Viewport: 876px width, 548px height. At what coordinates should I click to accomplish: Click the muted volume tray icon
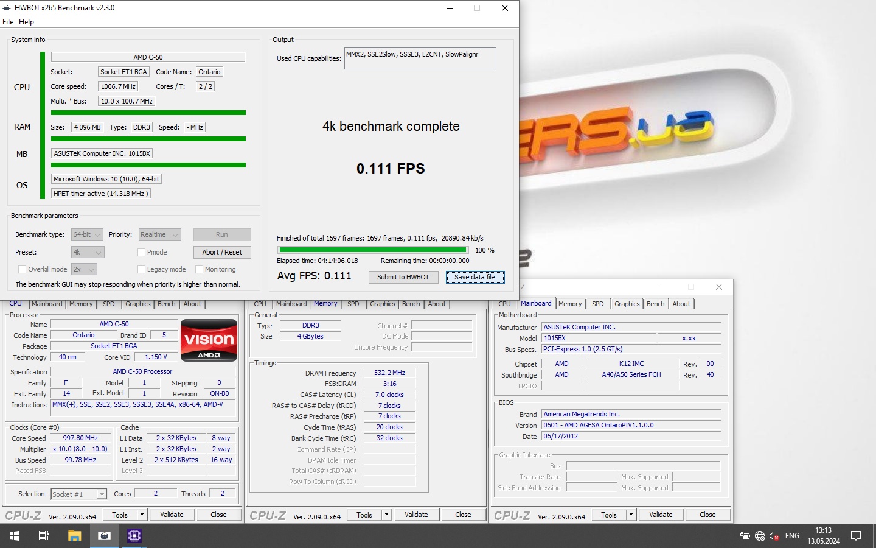pyautogui.click(x=774, y=536)
